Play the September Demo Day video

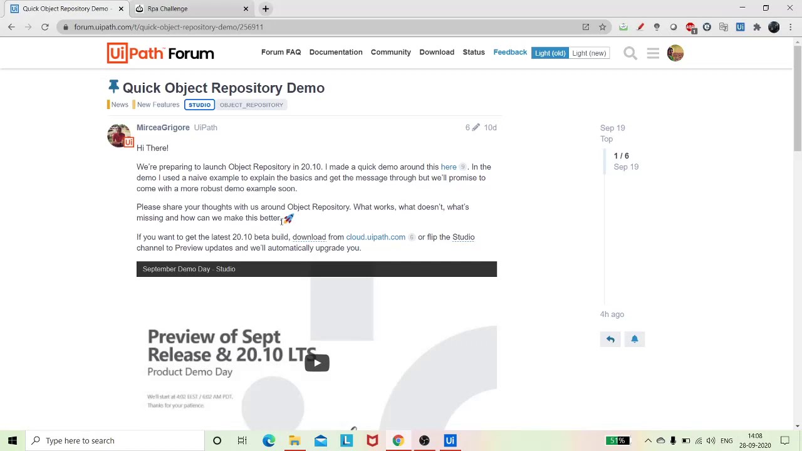coord(317,363)
